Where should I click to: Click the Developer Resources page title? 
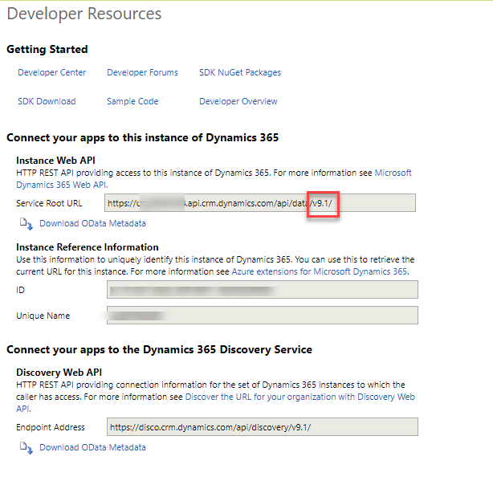pyautogui.click(x=84, y=14)
